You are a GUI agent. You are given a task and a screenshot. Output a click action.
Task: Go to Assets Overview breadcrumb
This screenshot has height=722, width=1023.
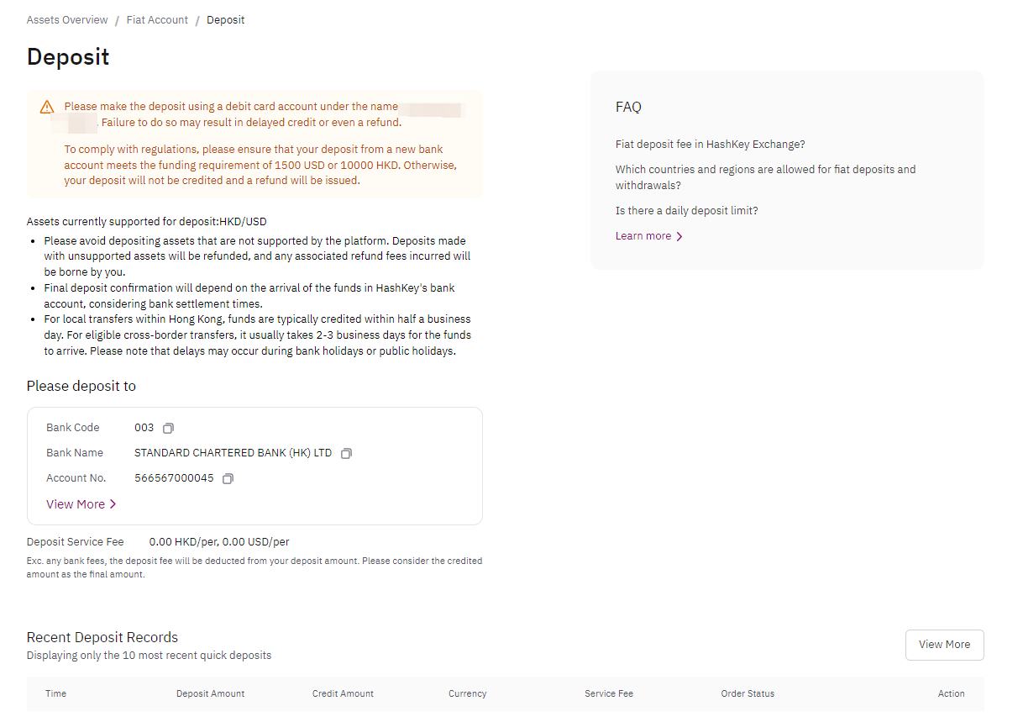67,19
